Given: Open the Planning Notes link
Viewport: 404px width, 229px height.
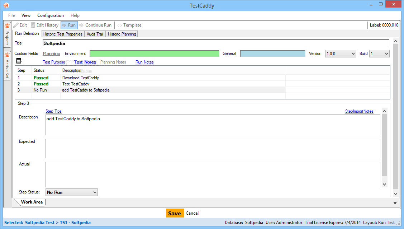Looking at the screenshot, I should point(113,62).
